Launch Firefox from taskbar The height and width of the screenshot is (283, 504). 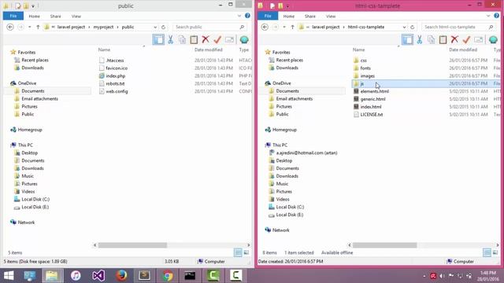121,276
